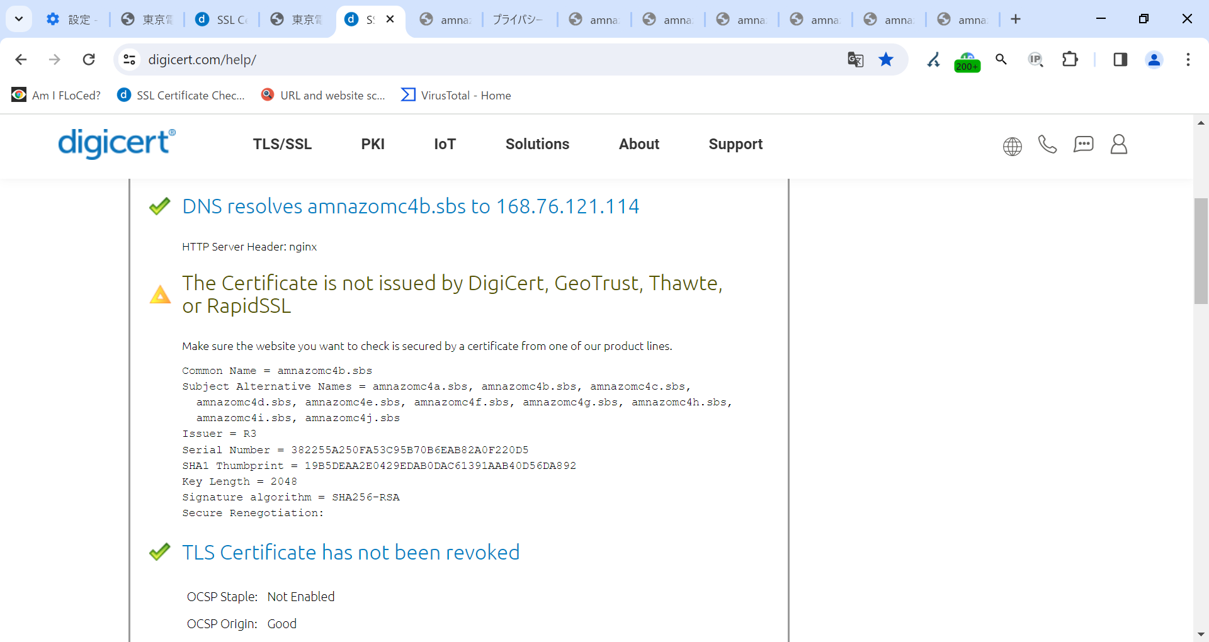Click the user account icon

1119,144
